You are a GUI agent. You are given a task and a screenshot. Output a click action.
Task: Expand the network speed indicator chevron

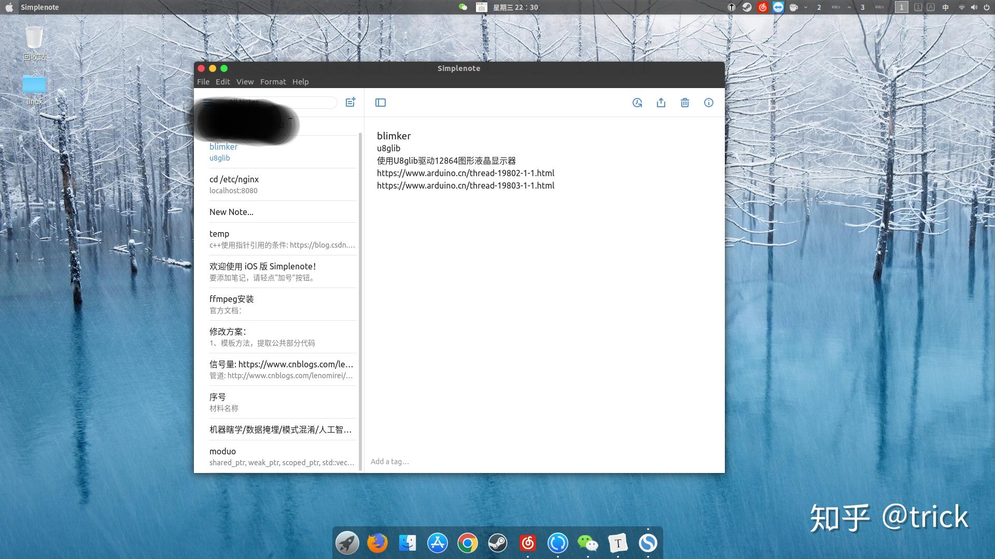(x=849, y=7)
